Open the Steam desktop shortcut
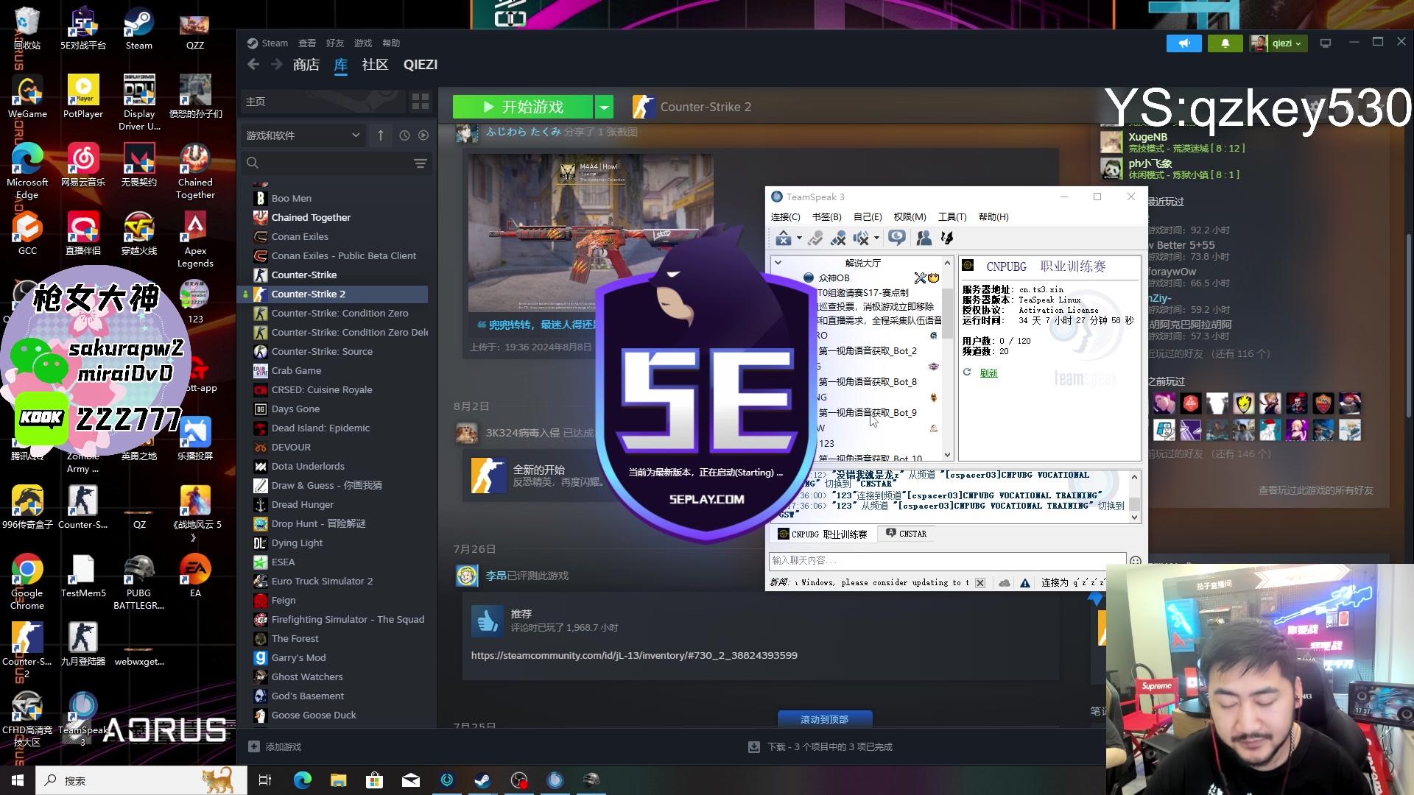The height and width of the screenshot is (795, 1414). pos(139,29)
